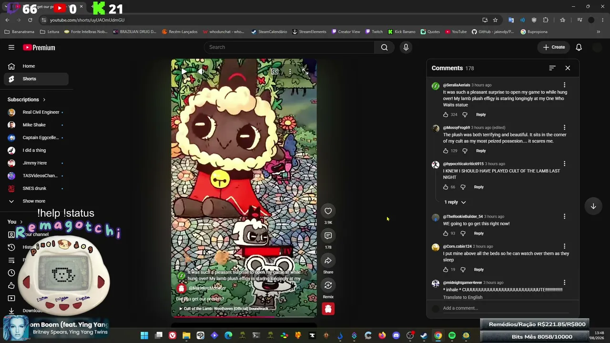Open Steam from the taskbar

424,336
